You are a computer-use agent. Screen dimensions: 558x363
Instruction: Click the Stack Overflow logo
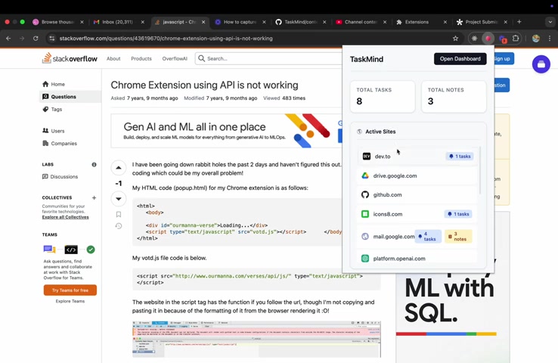70,58
